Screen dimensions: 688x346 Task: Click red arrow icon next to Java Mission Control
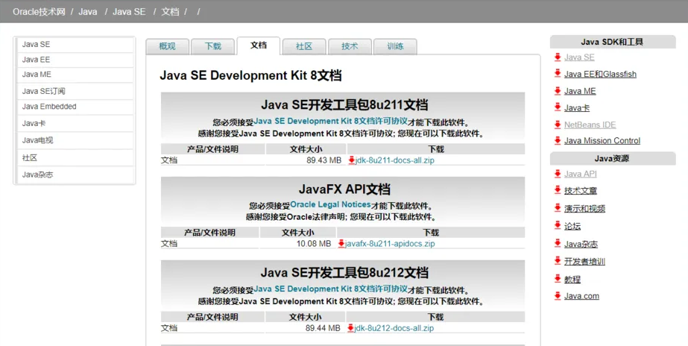[558, 140]
